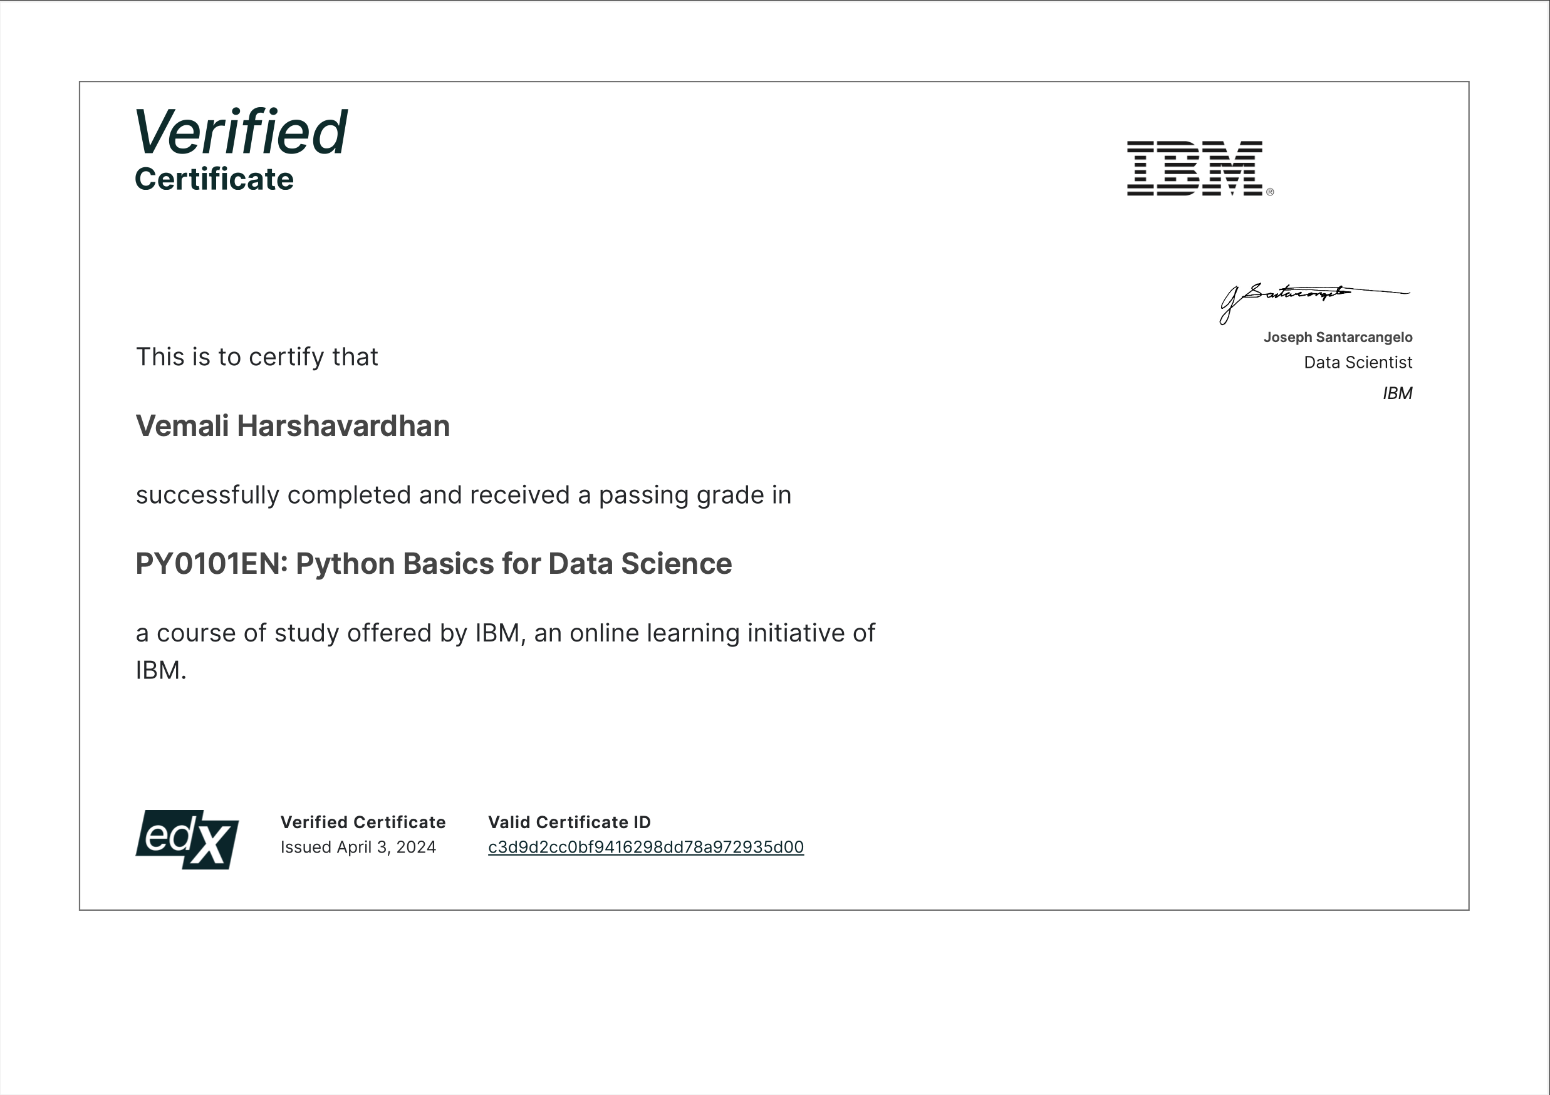
Task: Click the 'Data Scientist' title text
Action: coord(1358,363)
